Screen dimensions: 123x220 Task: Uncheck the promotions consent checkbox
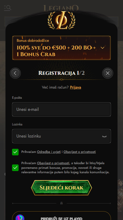tap(15, 168)
